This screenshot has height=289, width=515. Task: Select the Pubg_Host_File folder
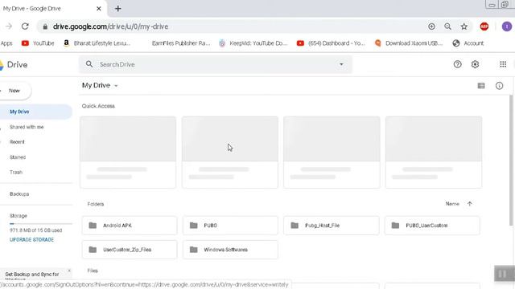[332, 226]
